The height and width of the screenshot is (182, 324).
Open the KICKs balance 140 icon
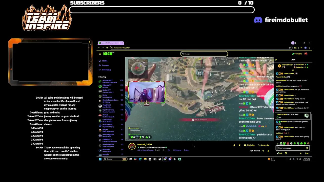[x=280, y=153]
